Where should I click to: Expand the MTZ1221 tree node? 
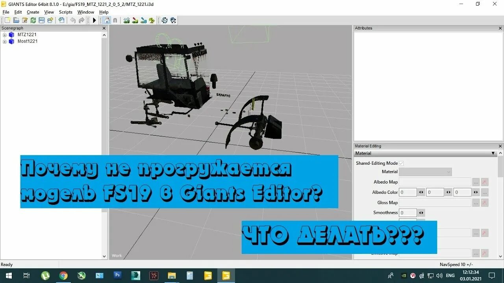(x=5, y=35)
